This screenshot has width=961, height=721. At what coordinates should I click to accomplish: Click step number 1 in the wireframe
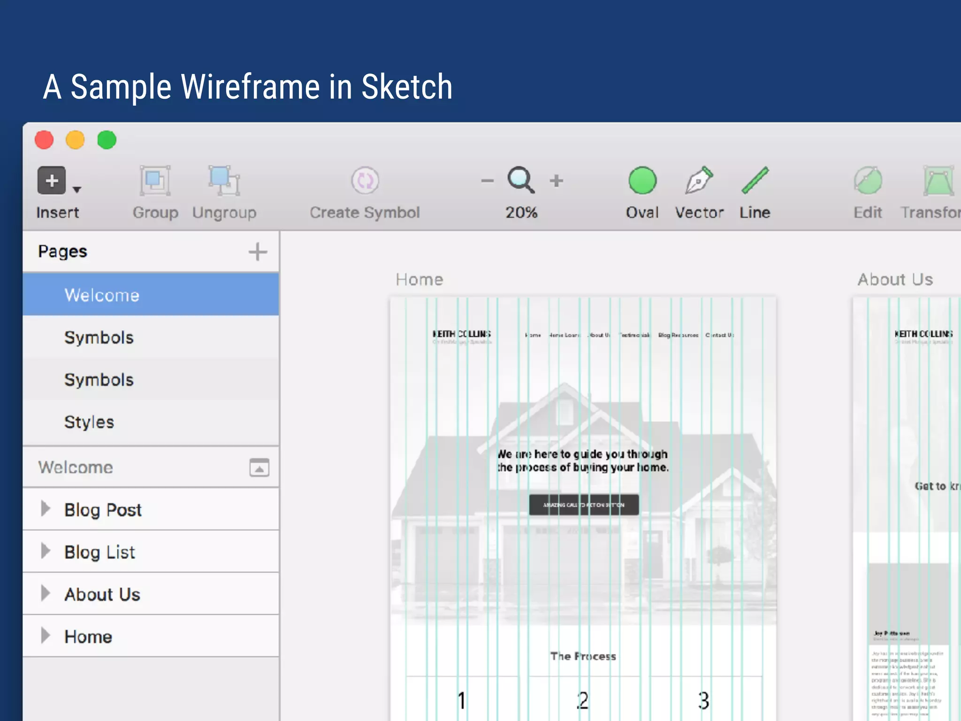(462, 700)
